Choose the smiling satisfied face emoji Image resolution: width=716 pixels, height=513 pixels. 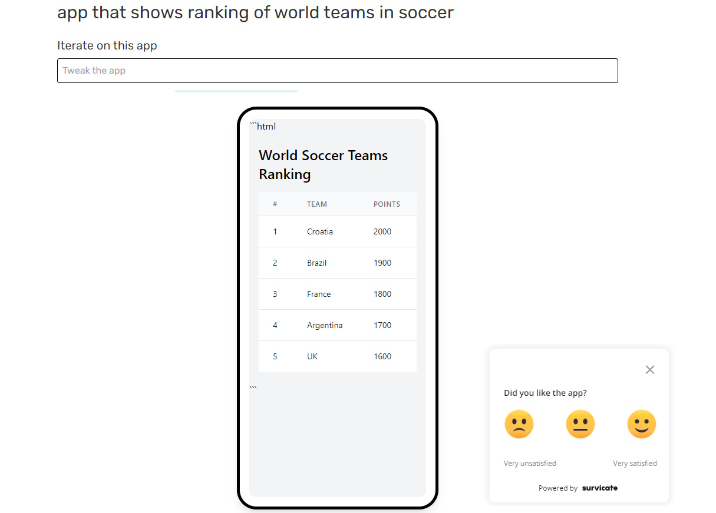coord(641,425)
